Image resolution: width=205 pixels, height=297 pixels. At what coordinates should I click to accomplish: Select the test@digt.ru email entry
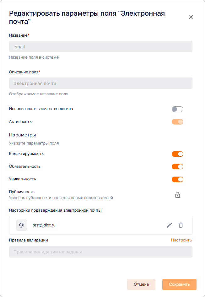(x=44, y=225)
